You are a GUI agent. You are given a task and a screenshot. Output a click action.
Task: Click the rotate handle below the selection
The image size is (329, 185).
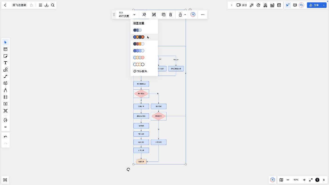tap(129, 170)
